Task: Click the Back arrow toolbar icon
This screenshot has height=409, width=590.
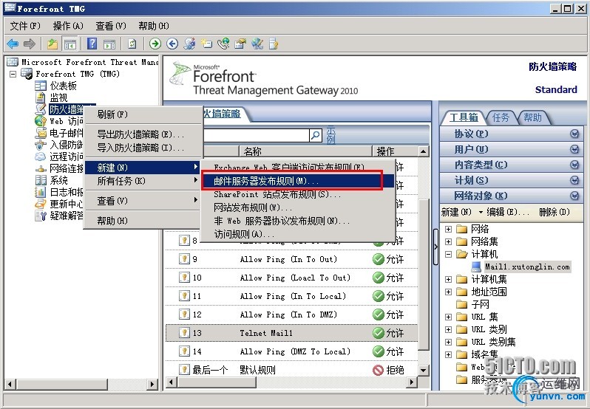Action: pyautogui.click(x=13, y=44)
